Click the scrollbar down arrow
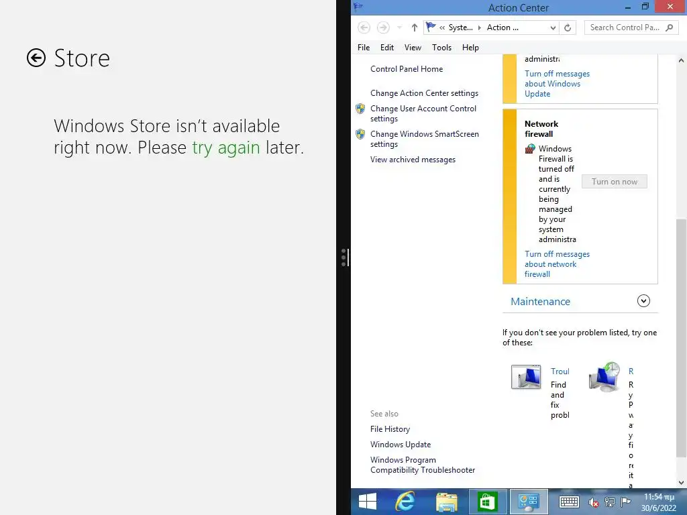 [x=682, y=483]
